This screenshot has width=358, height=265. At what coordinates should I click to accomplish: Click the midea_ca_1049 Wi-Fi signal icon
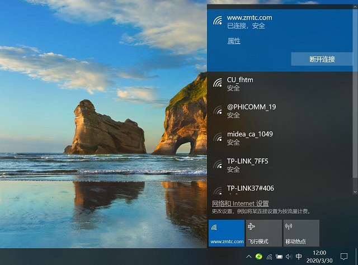218,137
